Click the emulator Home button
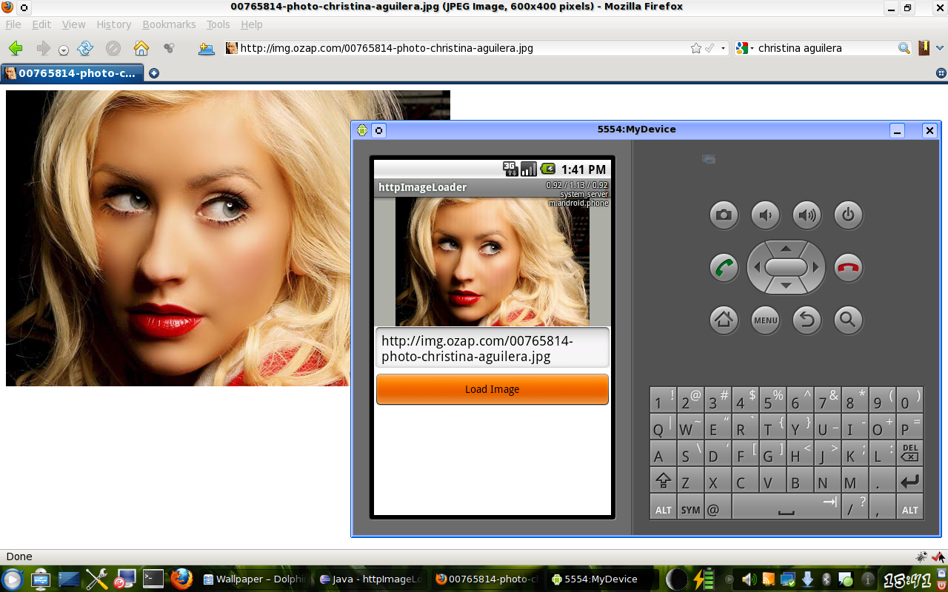948x592 pixels. (x=724, y=320)
